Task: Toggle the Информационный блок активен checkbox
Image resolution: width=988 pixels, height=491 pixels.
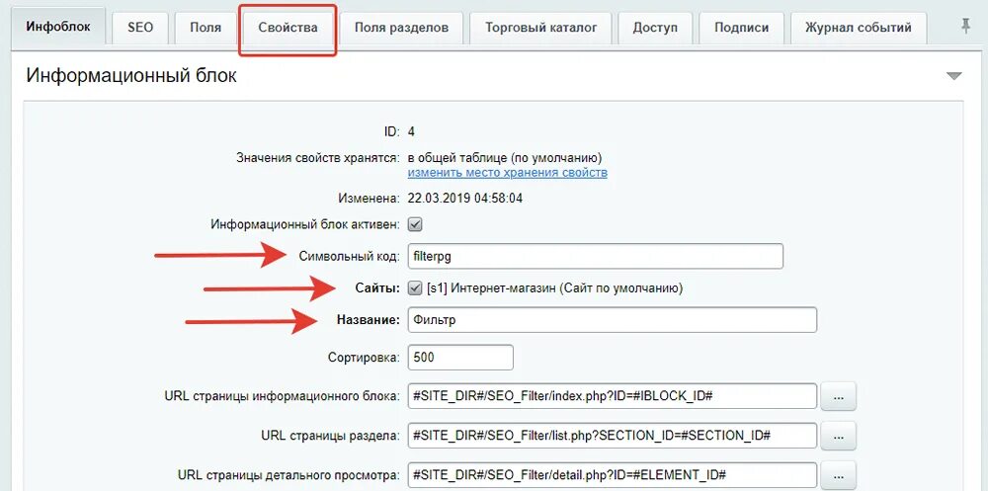Action: pyautogui.click(x=415, y=223)
